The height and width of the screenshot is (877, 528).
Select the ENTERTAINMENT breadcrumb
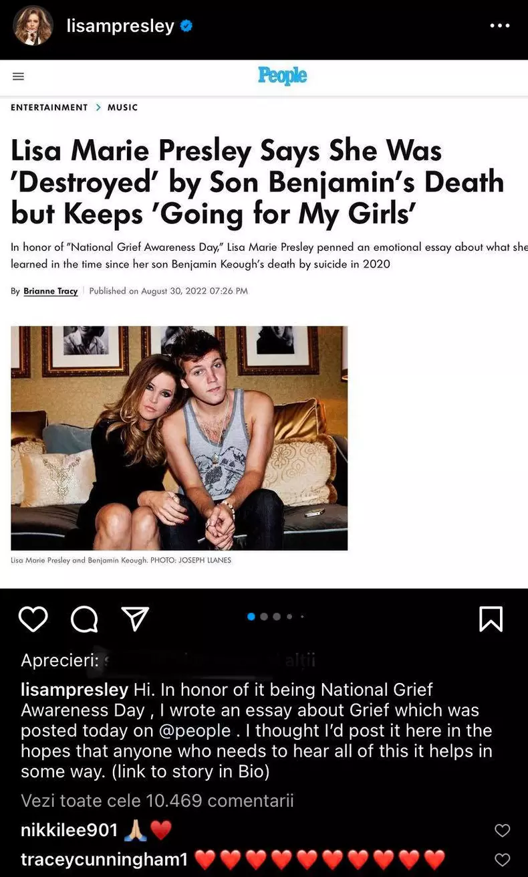(x=49, y=107)
